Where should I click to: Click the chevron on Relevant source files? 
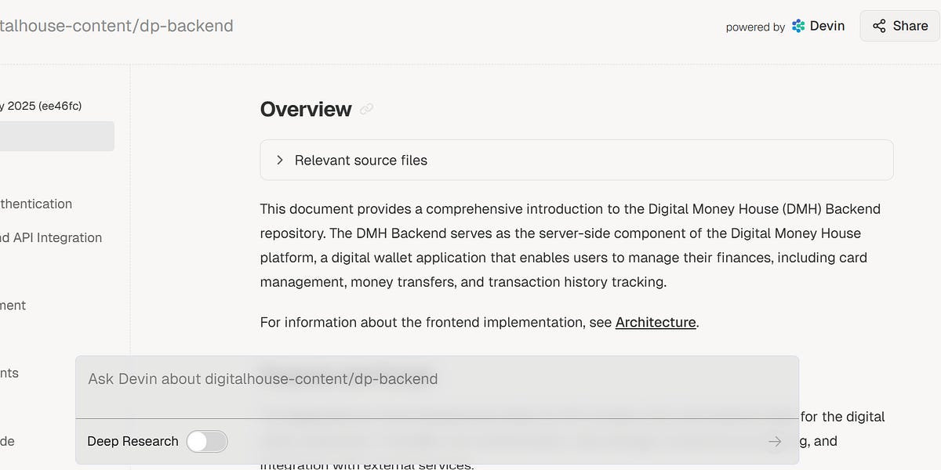pos(279,160)
